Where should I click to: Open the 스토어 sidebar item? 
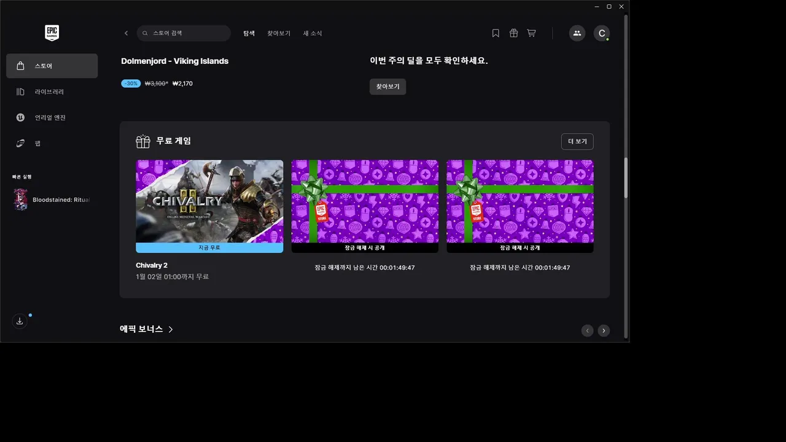pos(52,66)
